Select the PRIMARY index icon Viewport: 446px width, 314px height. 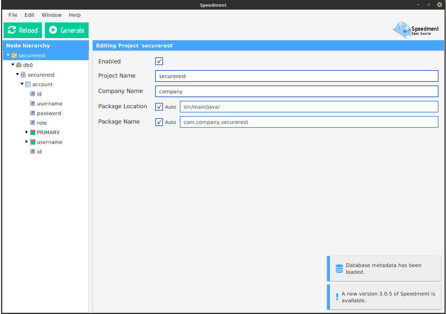pyautogui.click(x=33, y=132)
